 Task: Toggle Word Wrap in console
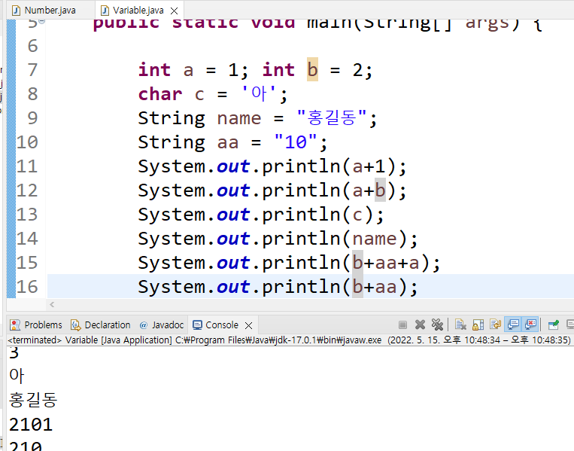pyautogui.click(x=495, y=325)
